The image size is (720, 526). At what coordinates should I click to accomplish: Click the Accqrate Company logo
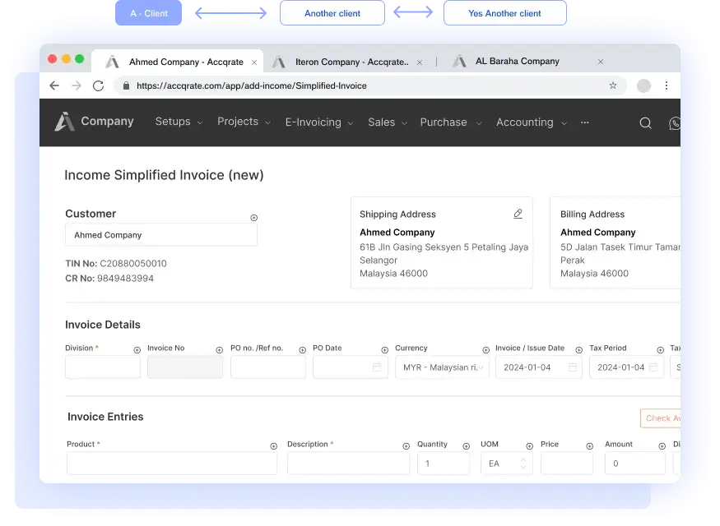[x=94, y=122]
